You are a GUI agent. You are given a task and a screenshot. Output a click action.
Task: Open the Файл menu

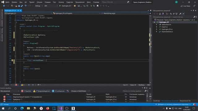pyautogui.click(x=7, y=2)
